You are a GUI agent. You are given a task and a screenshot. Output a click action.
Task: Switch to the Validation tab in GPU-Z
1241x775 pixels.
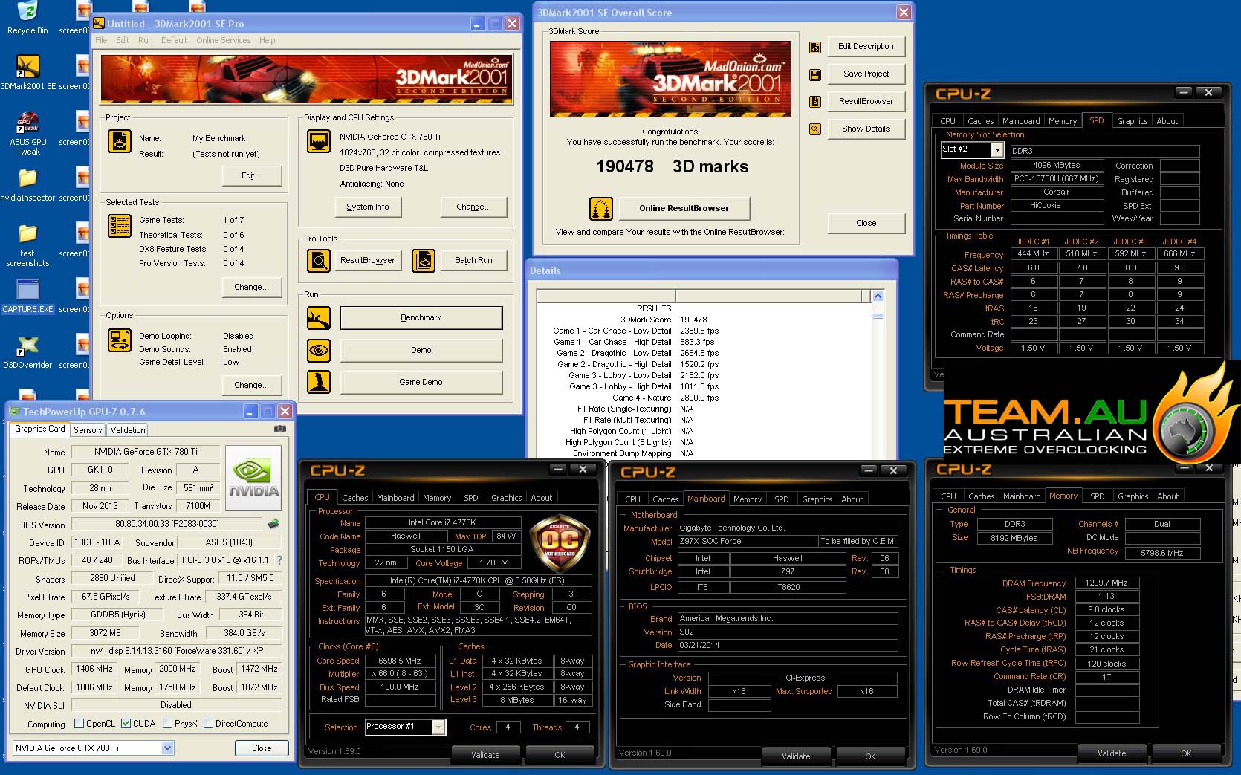(x=128, y=430)
